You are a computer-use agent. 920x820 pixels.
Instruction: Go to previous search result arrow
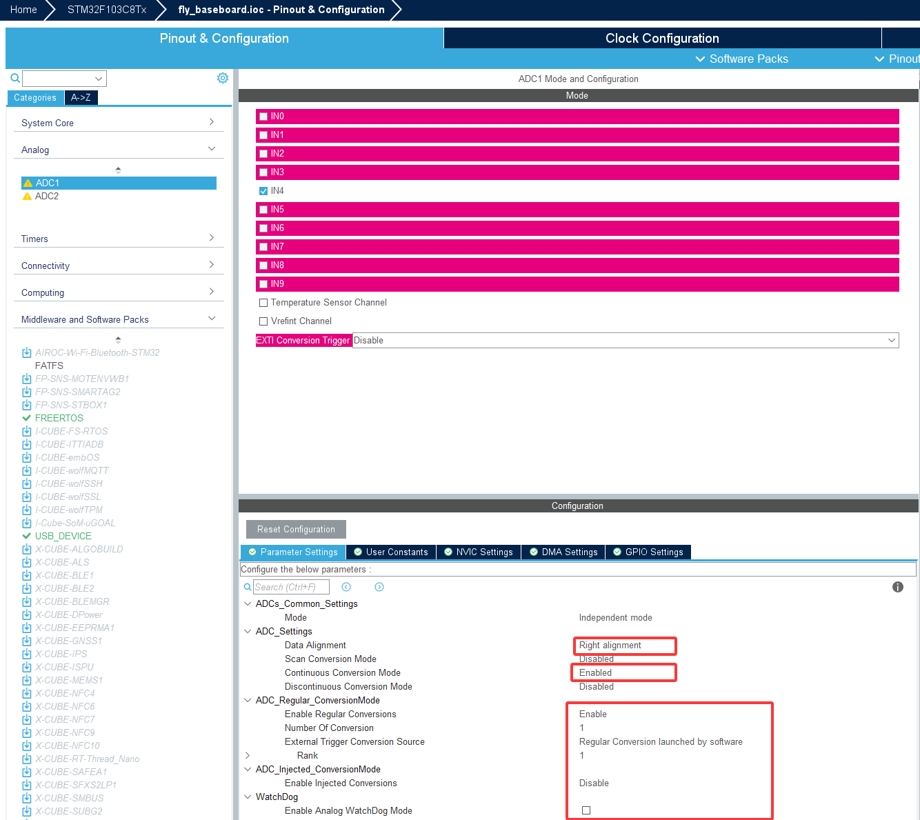[346, 587]
